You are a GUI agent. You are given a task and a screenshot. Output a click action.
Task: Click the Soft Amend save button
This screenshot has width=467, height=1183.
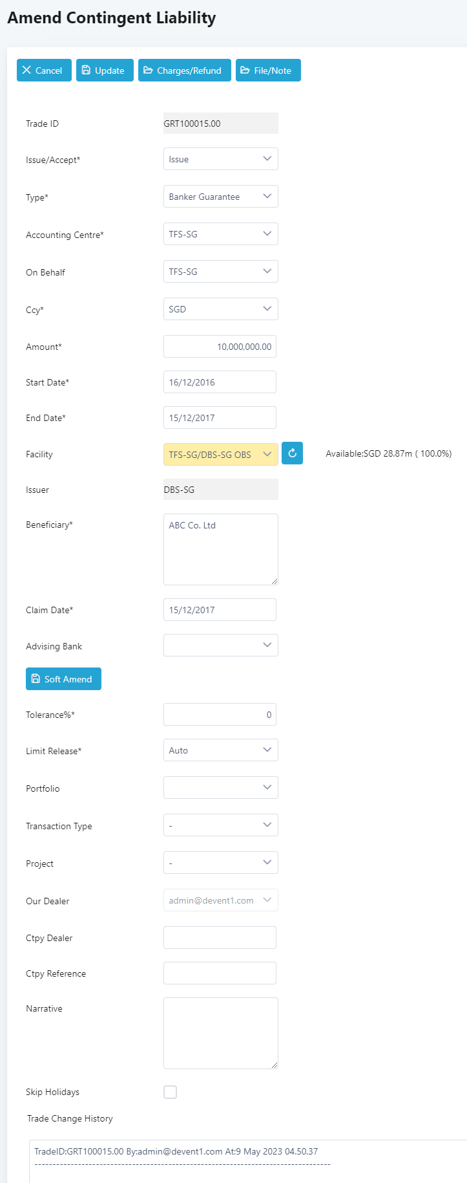tap(63, 679)
